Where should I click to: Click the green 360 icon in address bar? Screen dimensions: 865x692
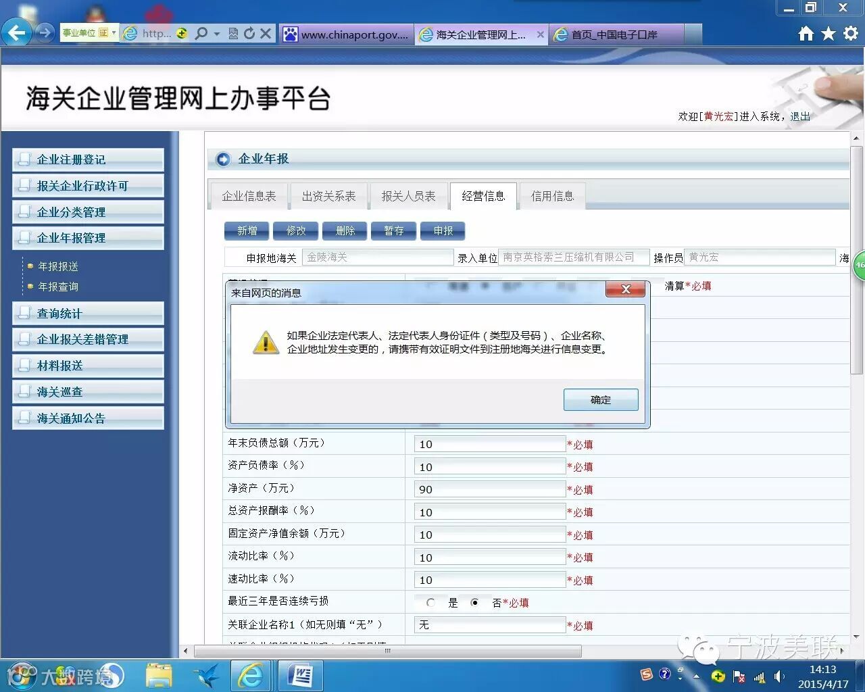coord(182,33)
